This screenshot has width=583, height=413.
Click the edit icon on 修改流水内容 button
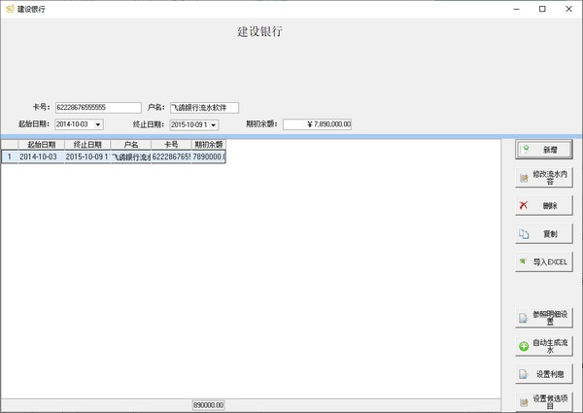pos(524,179)
